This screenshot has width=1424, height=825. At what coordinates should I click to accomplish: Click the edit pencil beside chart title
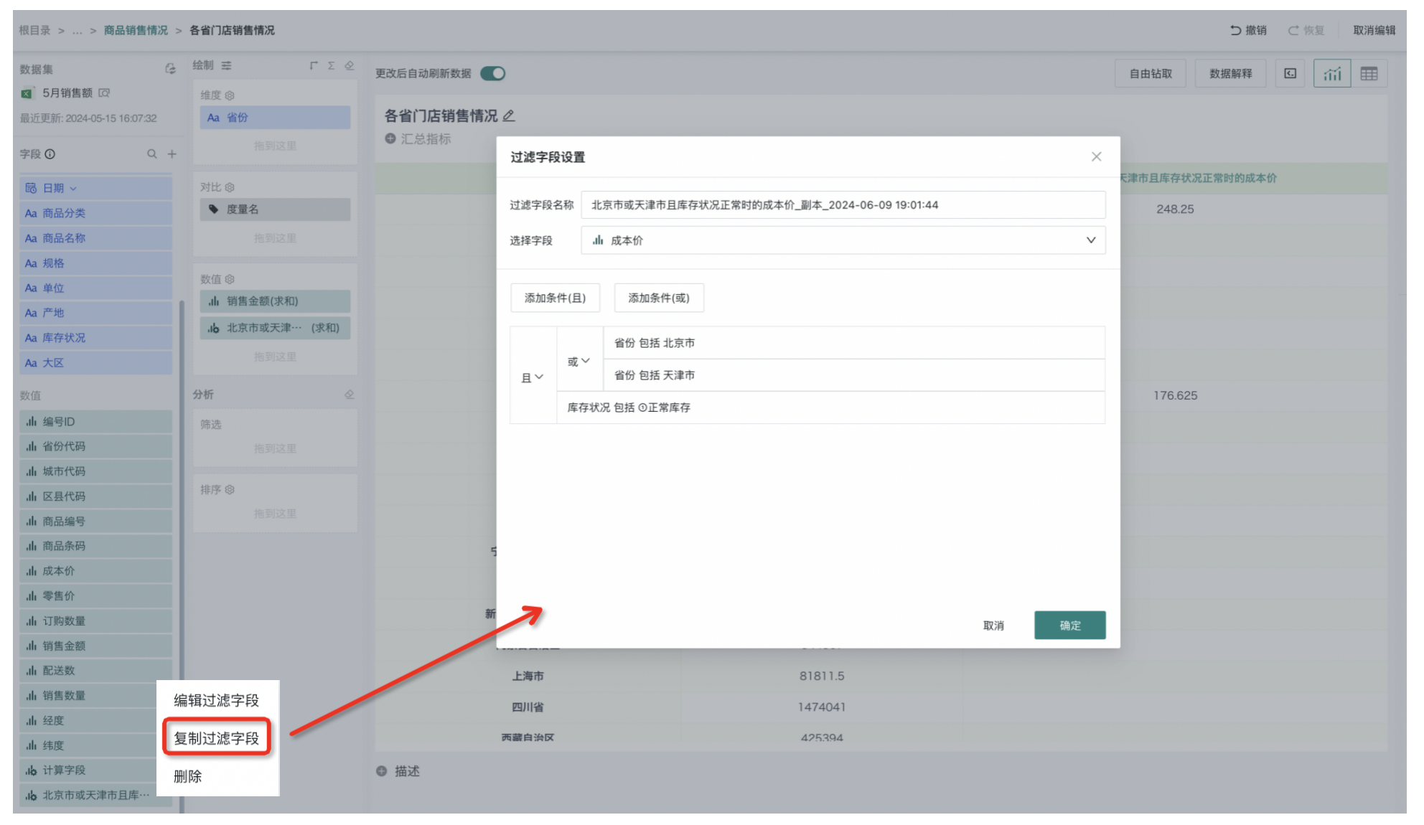509,115
